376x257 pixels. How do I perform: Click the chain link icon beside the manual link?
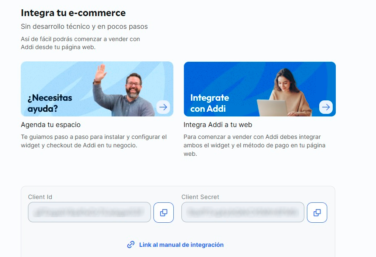click(131, 245)
